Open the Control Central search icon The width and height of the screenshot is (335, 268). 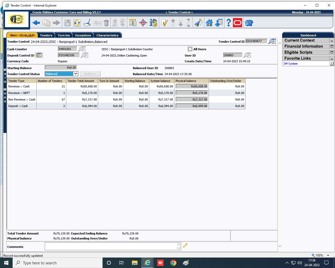coord(133,23)
